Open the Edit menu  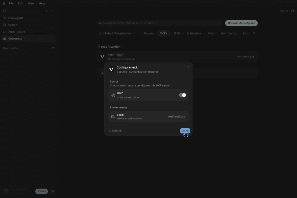click(x=21, y=3)
